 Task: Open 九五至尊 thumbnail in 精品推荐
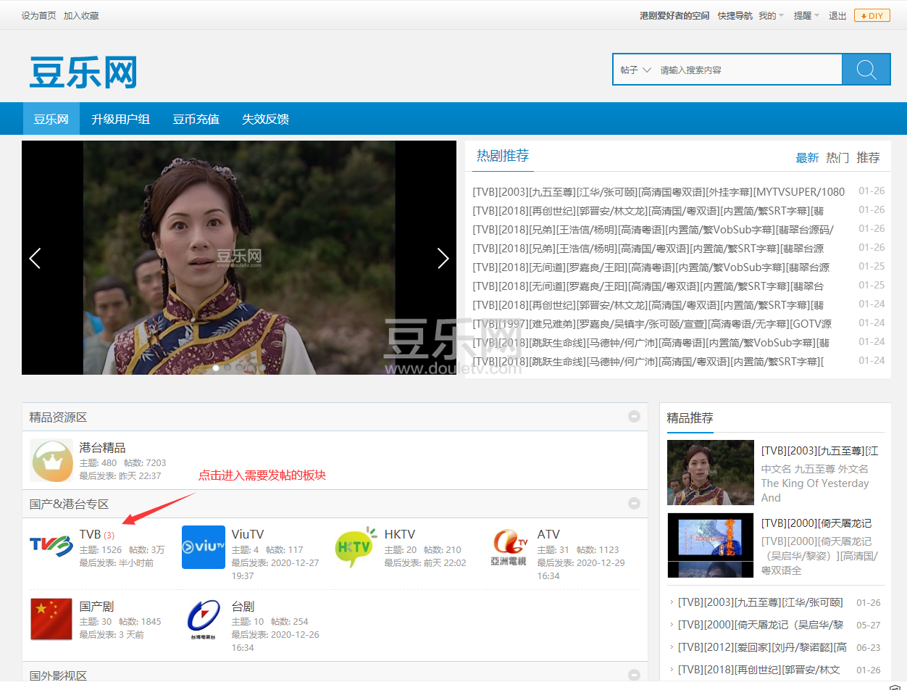710,473
